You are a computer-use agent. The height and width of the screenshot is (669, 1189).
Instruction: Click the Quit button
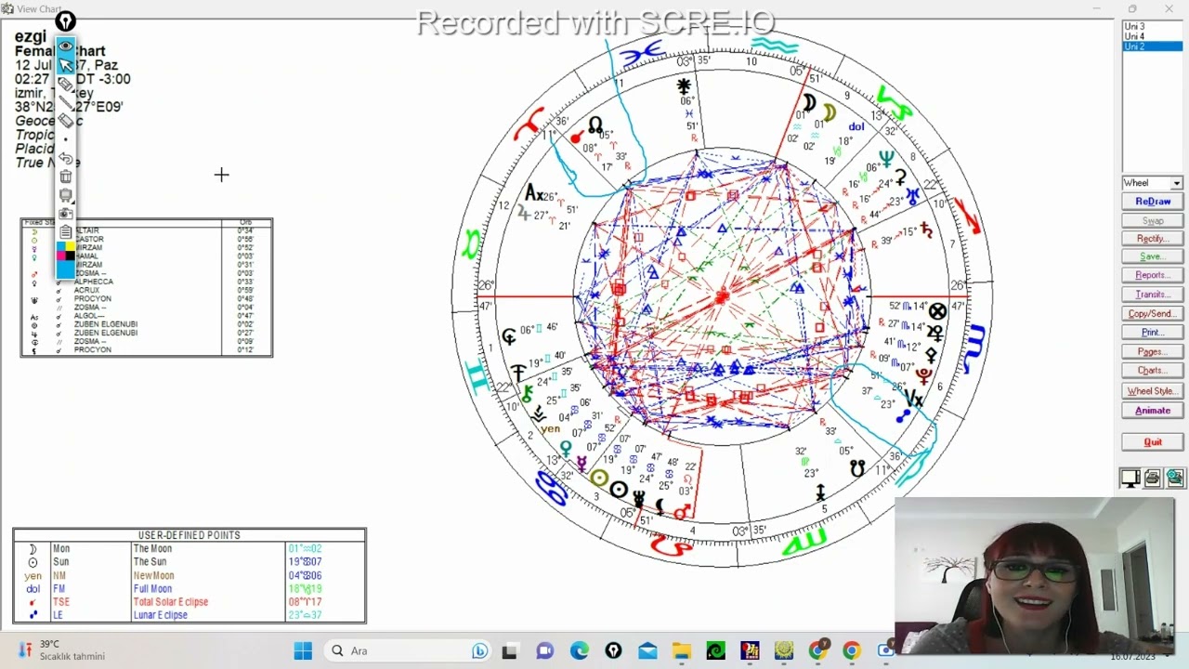1152,442
